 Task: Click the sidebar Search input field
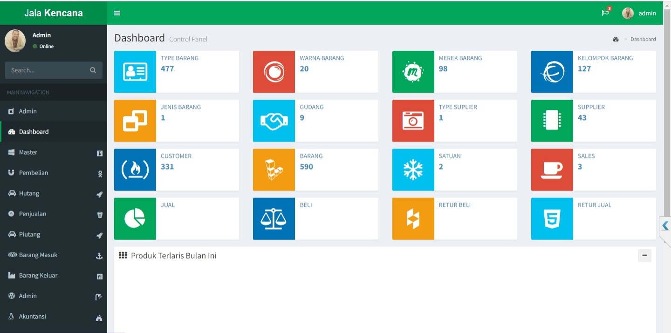[47, 70]
